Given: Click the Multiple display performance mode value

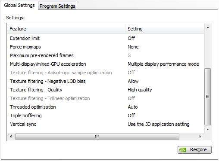Looking at the screenshot, I should 163,64.
